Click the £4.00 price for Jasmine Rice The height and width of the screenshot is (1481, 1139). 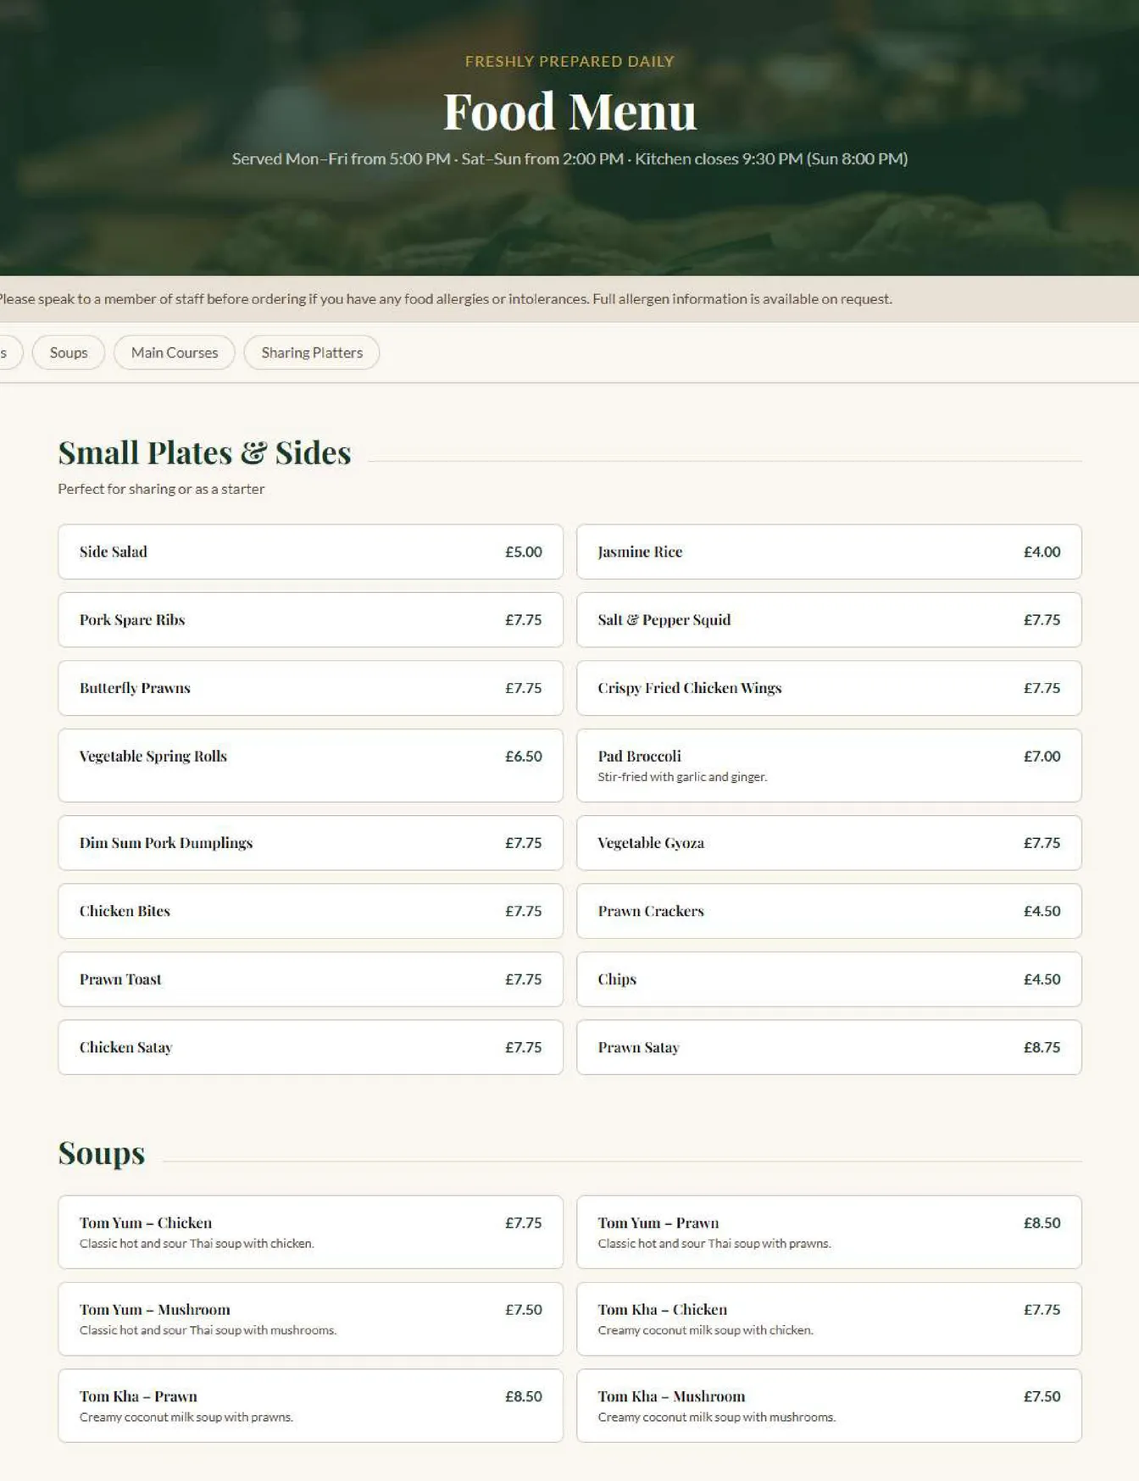pyautogui.click(x=1042, y=552)
